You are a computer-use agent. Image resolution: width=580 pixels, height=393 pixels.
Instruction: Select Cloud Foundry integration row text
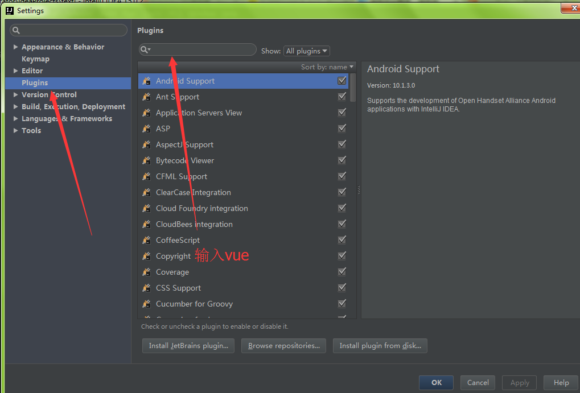click(x=202, y=209)
